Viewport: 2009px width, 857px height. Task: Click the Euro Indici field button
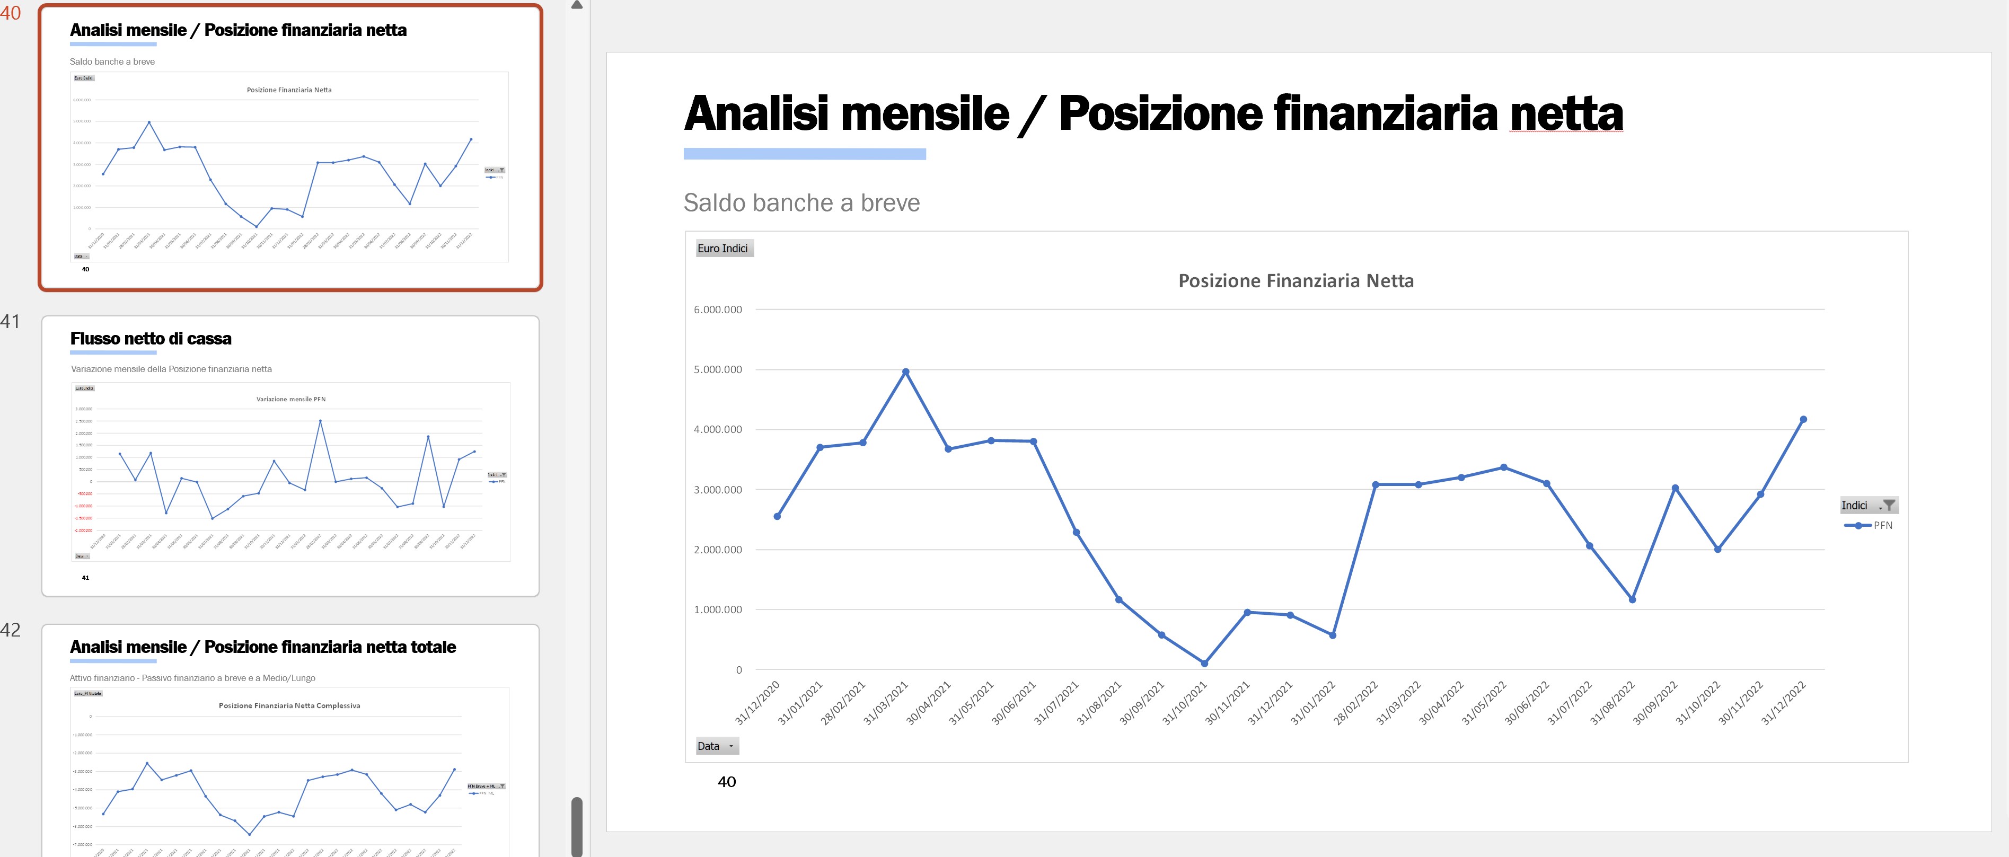723,248
